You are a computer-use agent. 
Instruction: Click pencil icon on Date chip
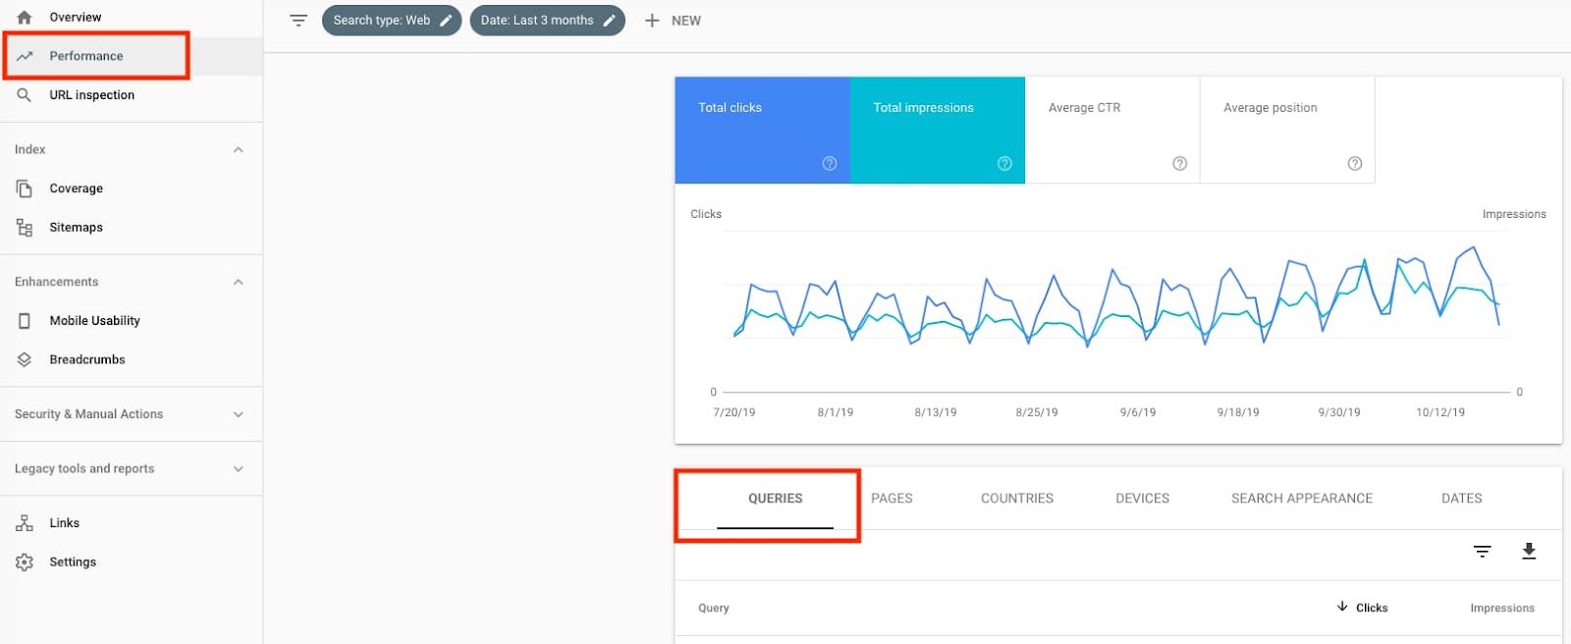(x=609, y=21)
